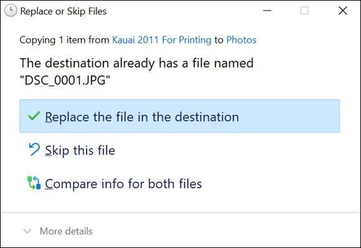Click the blank highlighted area right of the Replace option text
The image size is (361, 248).
point(289,116)
